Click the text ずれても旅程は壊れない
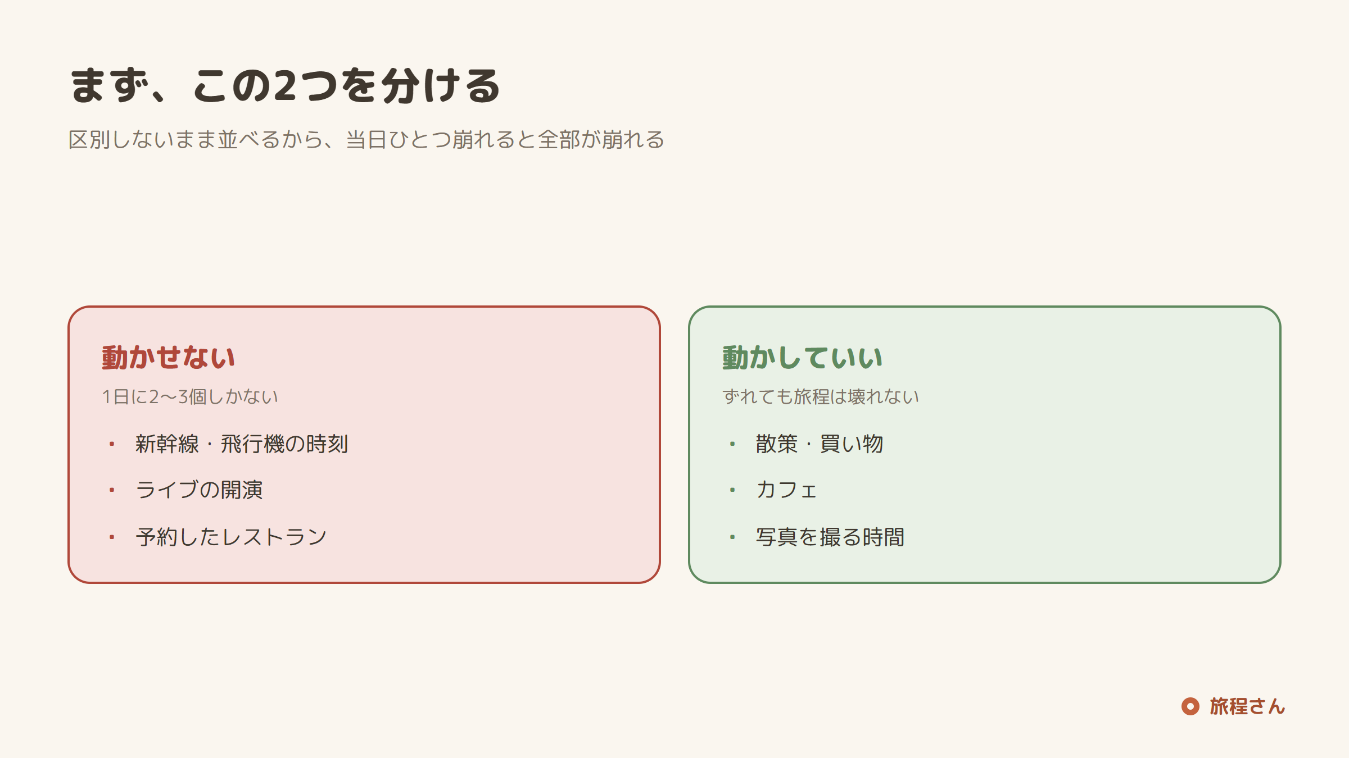 [821, 397]
